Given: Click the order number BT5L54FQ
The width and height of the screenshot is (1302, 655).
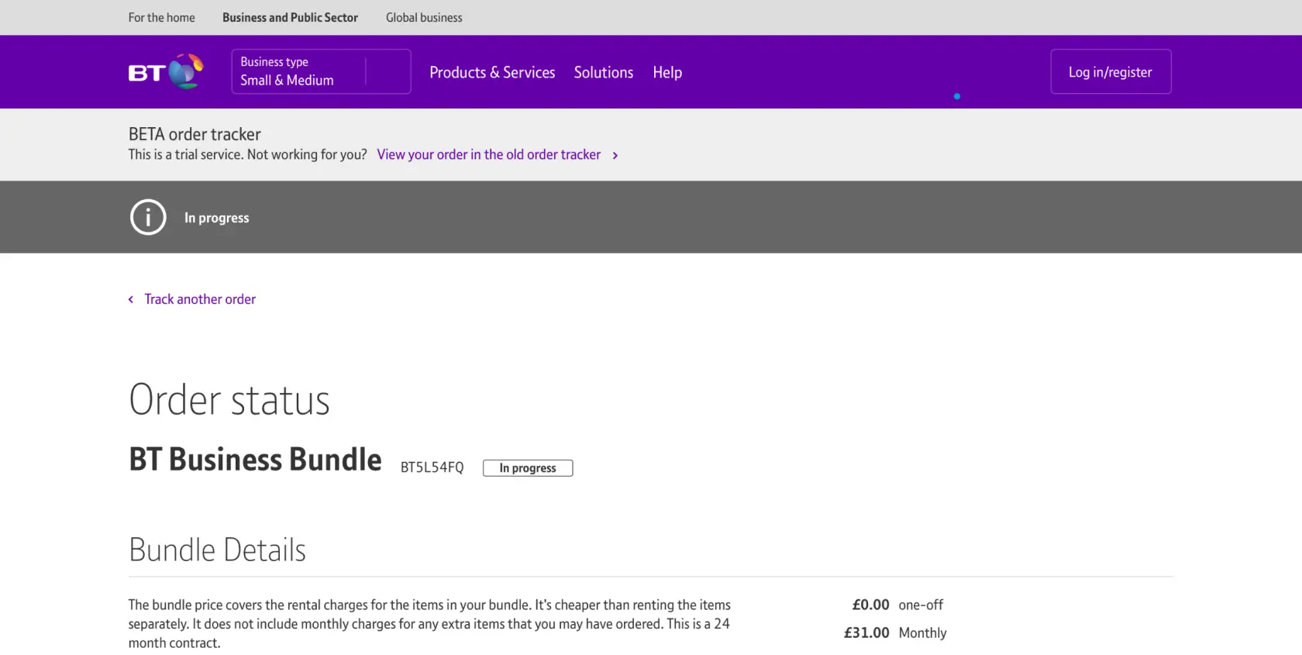Looking at the screenshot, I should click(x=432, y=467).
